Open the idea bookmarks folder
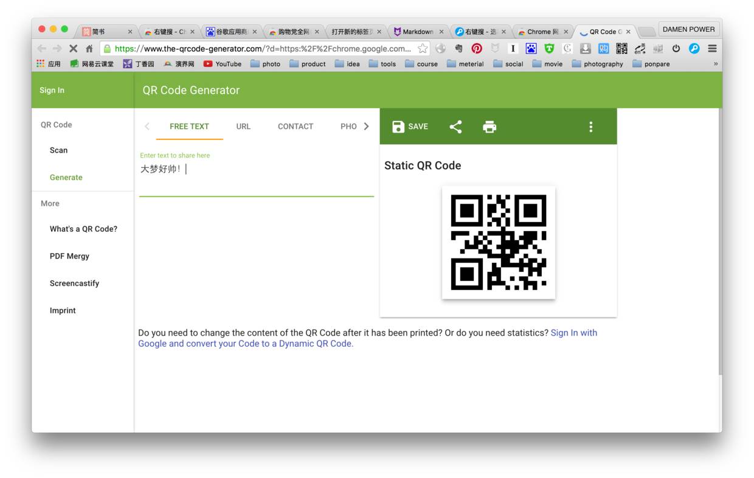The width and height of the screenshot is (754, 478). [x=347, y=64]
